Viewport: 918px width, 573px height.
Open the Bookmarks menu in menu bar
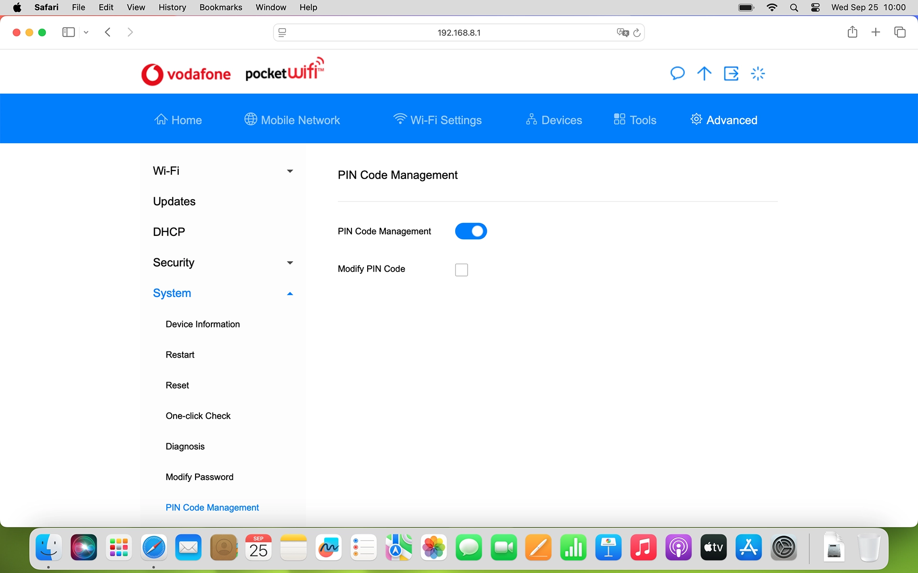220,7
